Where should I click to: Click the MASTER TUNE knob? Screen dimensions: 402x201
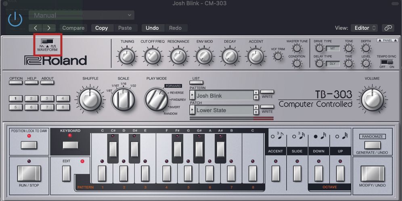pyautogui.click(x=297, y=48)
